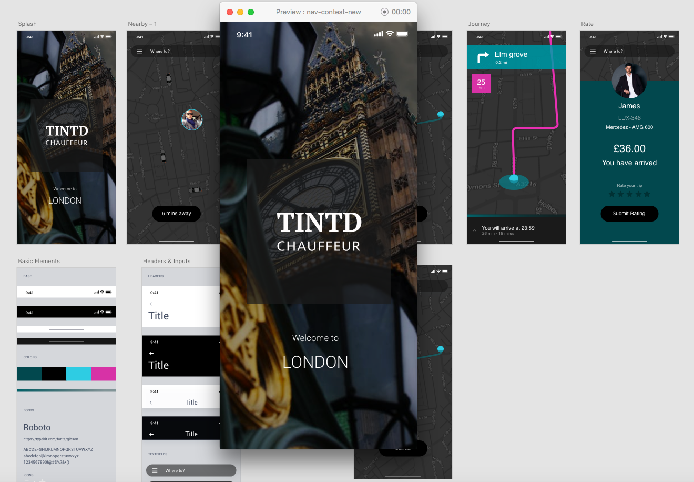Expand the arrival panel chevron in Journey
694x482 pixels.
[x=474, y=230]
